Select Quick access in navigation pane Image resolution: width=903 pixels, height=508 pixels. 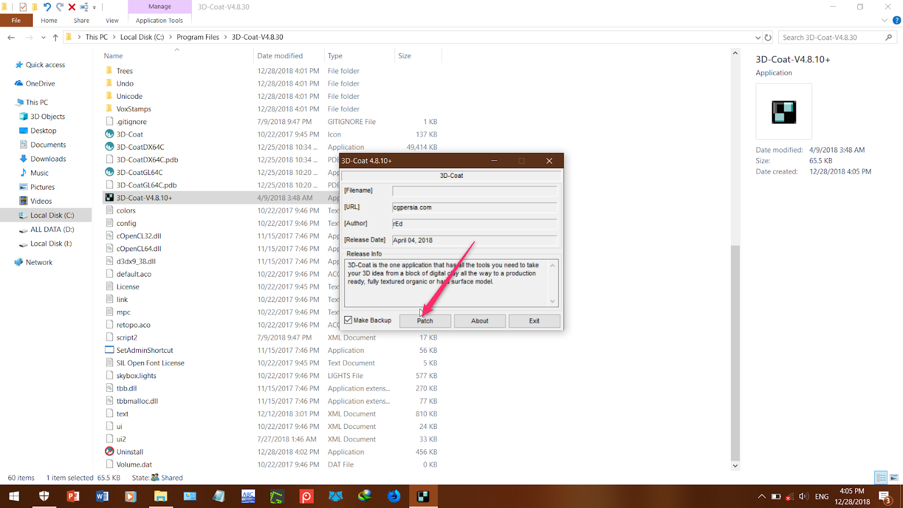45,65
